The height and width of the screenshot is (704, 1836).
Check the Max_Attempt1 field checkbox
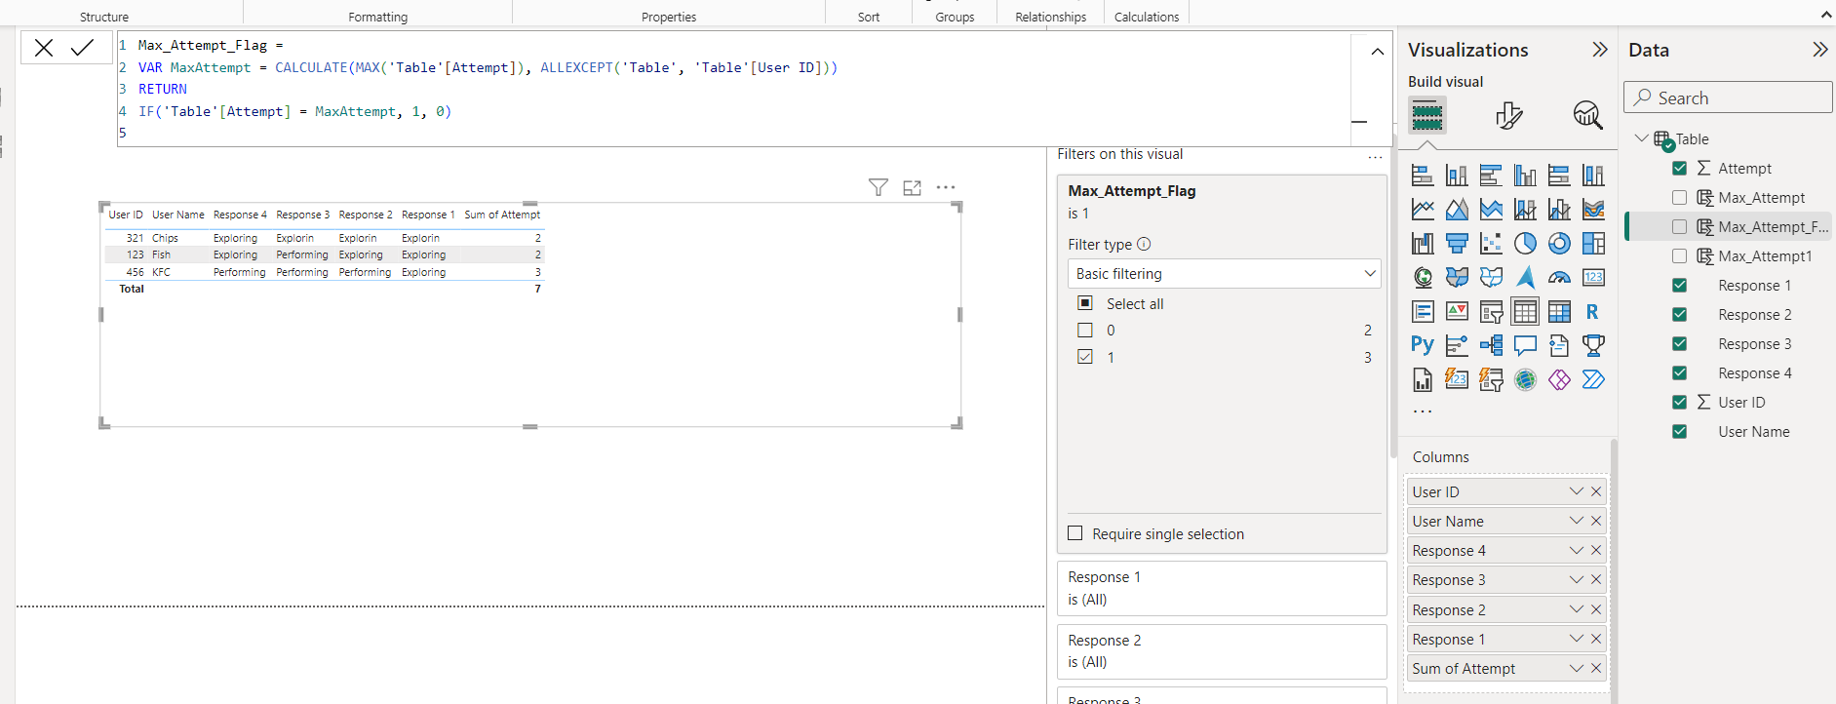click(1679, 256)
